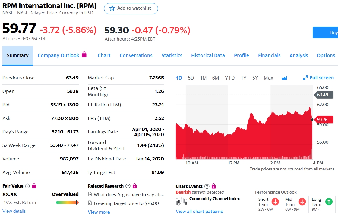Click the Volume value 982,097
Viewport: 338px width, 217px height.
[69, 159]
